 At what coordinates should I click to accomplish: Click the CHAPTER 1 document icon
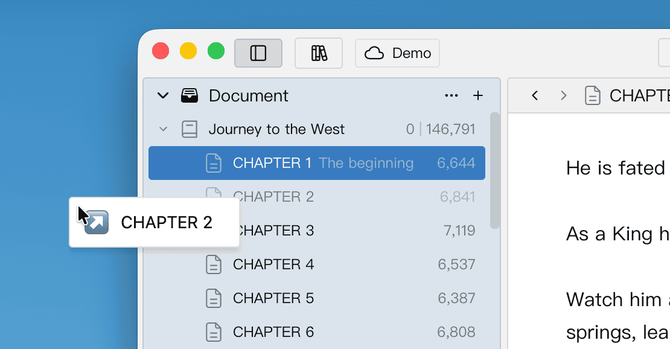pyautogui.click(x=214, y=163)
